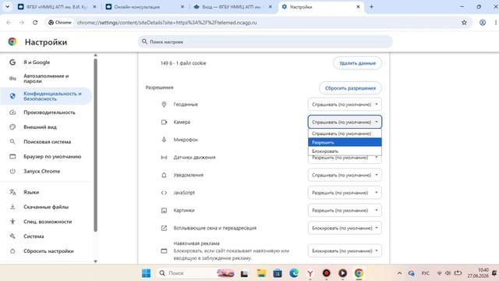Choose 'Разрешить' in Камера dropdown list

pyautogui.click(x=345, y=142)
